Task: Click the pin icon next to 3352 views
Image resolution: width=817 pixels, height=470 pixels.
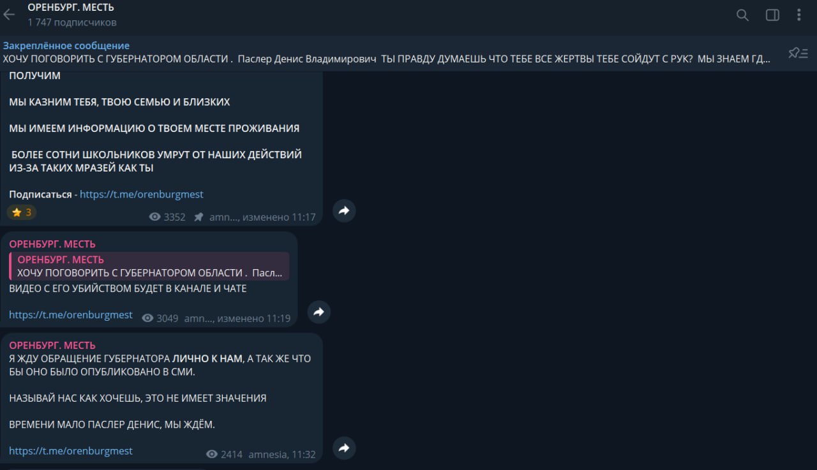Action: pos(199,217)
